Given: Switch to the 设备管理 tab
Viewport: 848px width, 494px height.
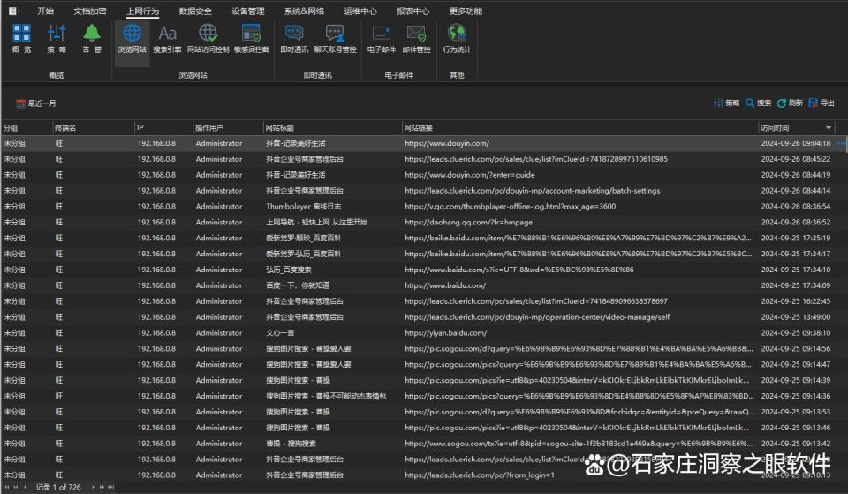Looking at the screenshot, I should click(248, 11).
